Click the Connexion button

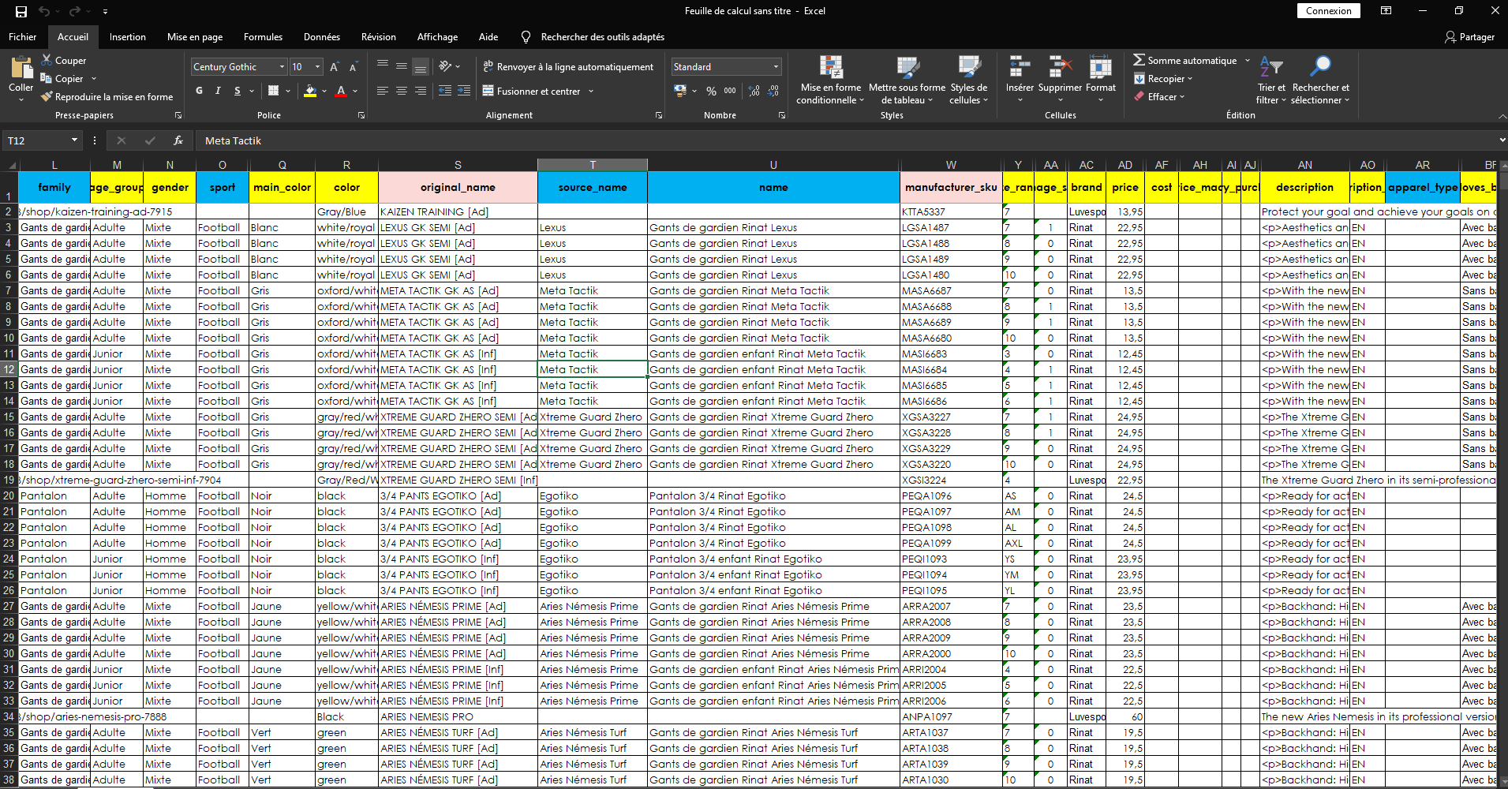click(1328, 11)
